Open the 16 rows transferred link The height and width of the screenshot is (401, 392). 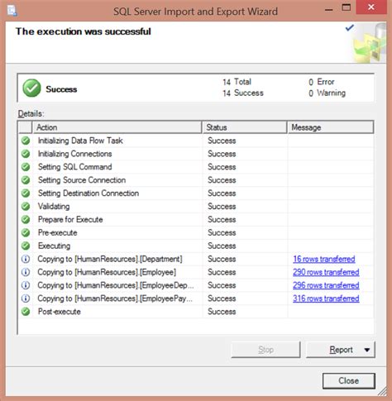(x=324, y=259)
